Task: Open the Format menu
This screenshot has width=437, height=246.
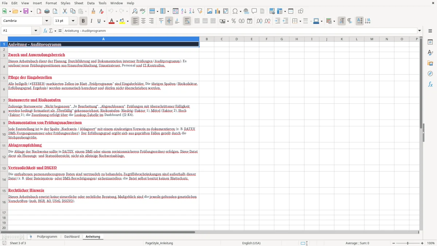Action: [x=51, y=3]
